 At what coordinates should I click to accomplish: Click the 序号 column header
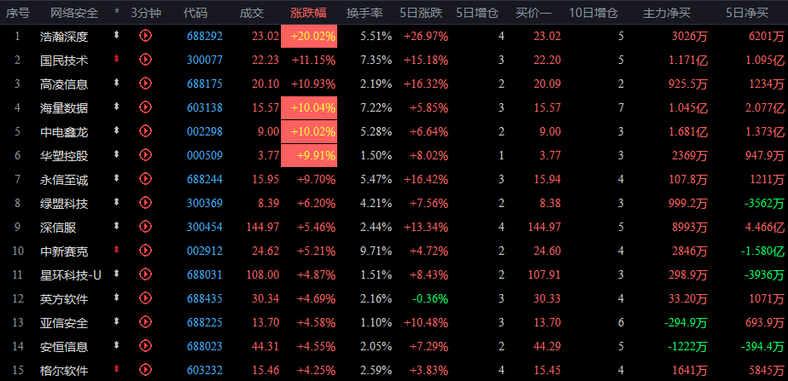click(18, 13)
